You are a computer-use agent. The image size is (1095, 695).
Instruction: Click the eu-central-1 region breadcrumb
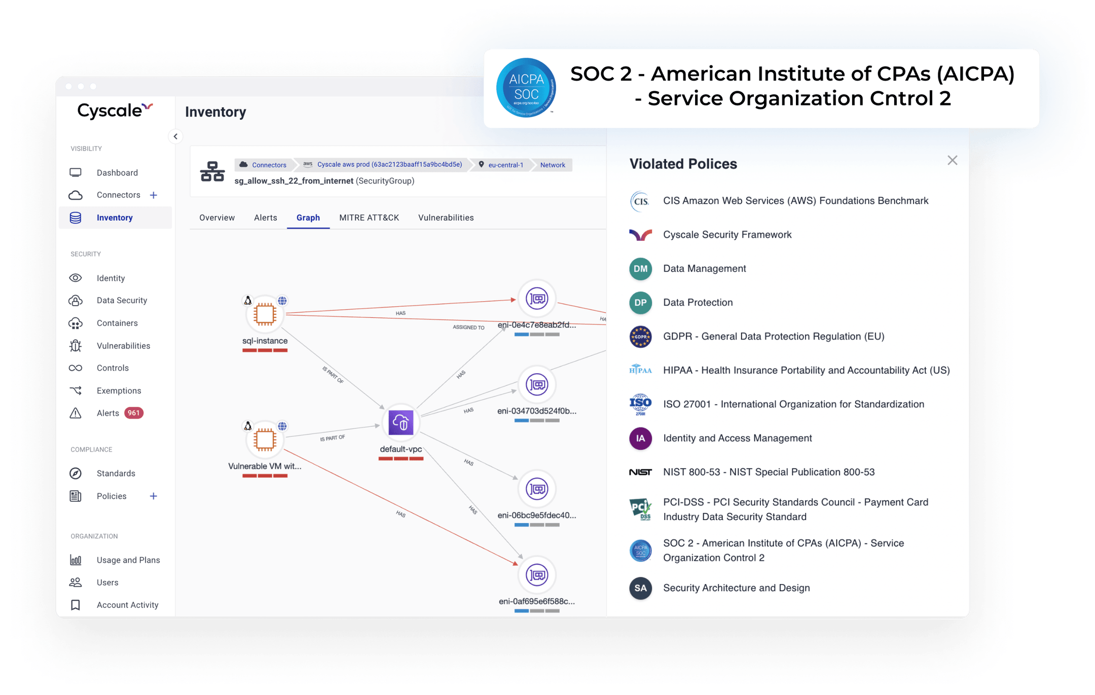point(501,165)
